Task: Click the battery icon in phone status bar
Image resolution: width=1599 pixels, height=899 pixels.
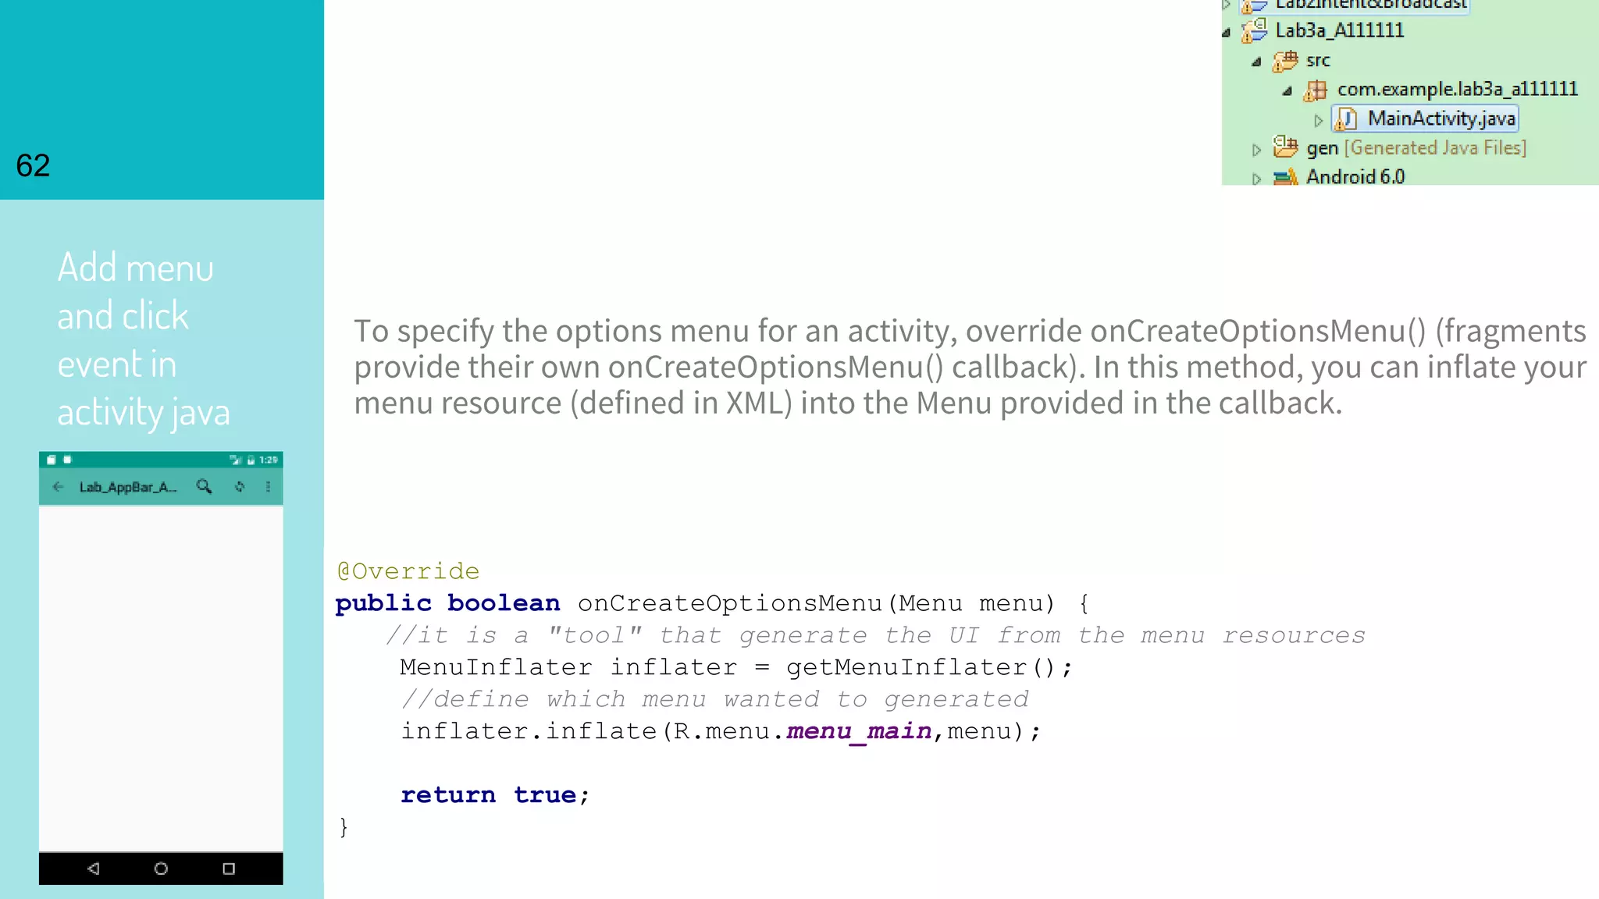Action: [x=251, y=460]
